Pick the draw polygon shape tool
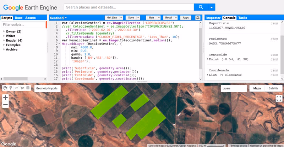This screenshot has height=147, width=284. pyautogui.click(x=22, y=88)
